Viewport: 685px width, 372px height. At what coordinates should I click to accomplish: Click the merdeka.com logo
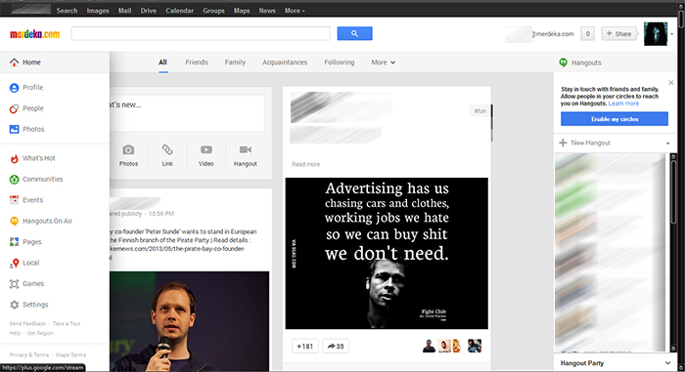click(35, 34)
